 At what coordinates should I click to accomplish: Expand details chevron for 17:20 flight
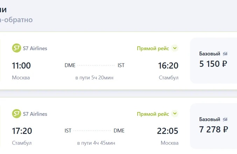pos(175,114)
